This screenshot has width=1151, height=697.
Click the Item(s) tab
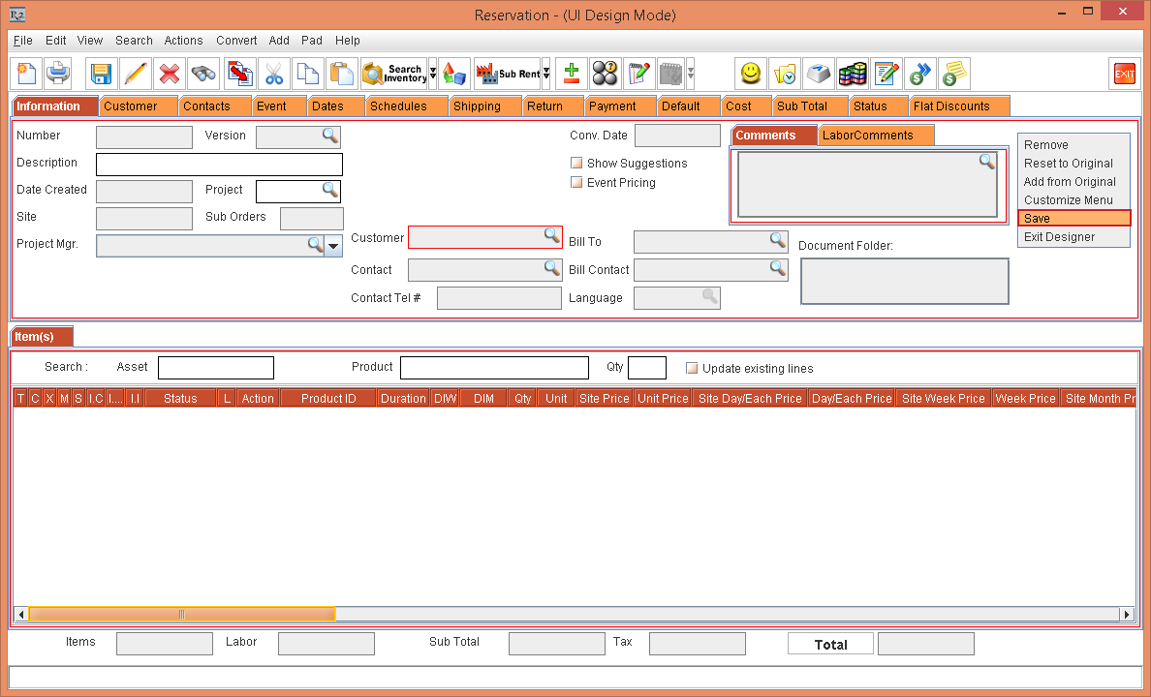[x=42, y=336]
